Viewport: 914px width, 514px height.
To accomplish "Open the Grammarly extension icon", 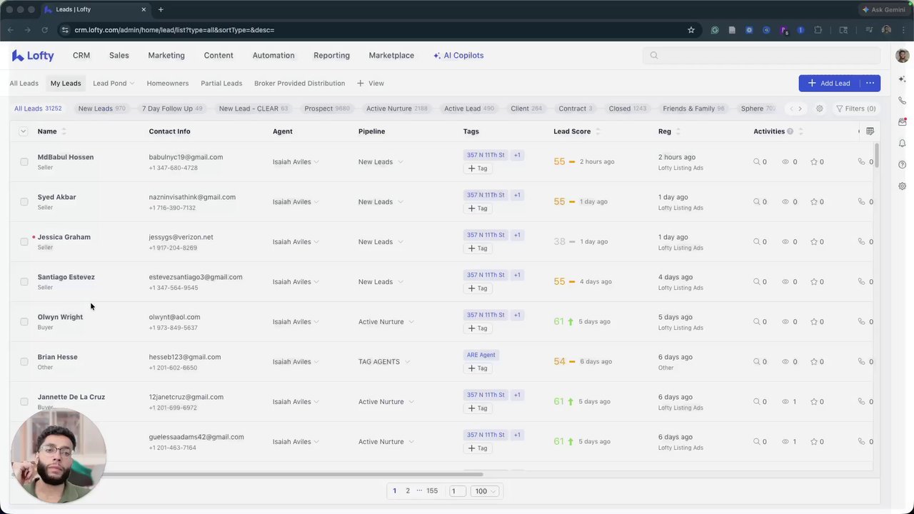I will [715, 30].
